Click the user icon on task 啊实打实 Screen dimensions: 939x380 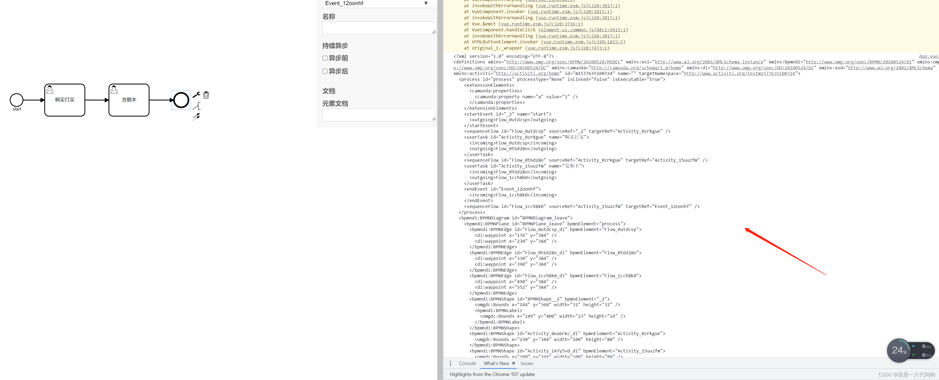coord(50,90)
